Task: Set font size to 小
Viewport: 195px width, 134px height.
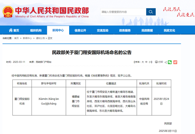Action: tap(150, 62)
